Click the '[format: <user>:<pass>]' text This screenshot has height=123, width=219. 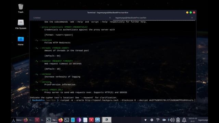coord(59,35)
